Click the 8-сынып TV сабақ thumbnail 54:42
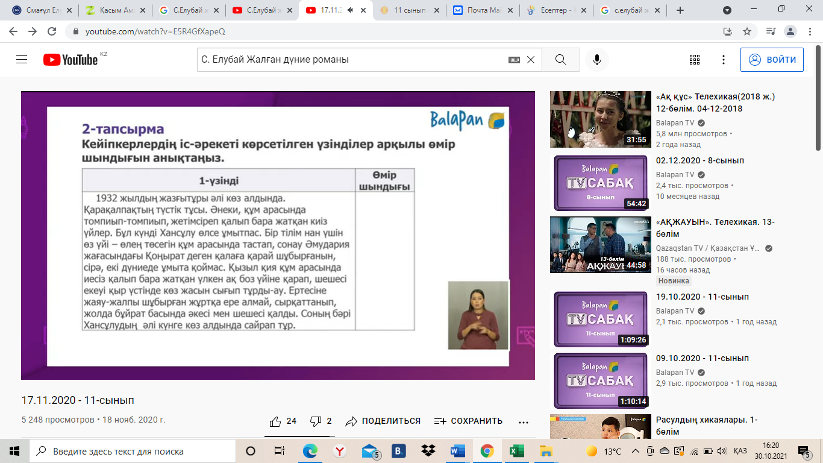Image resolution: width=823 pixels, height=463 pixels. coord(601,182)
